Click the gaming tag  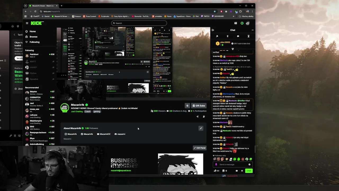pyautogui.click(x=97, y=111)
